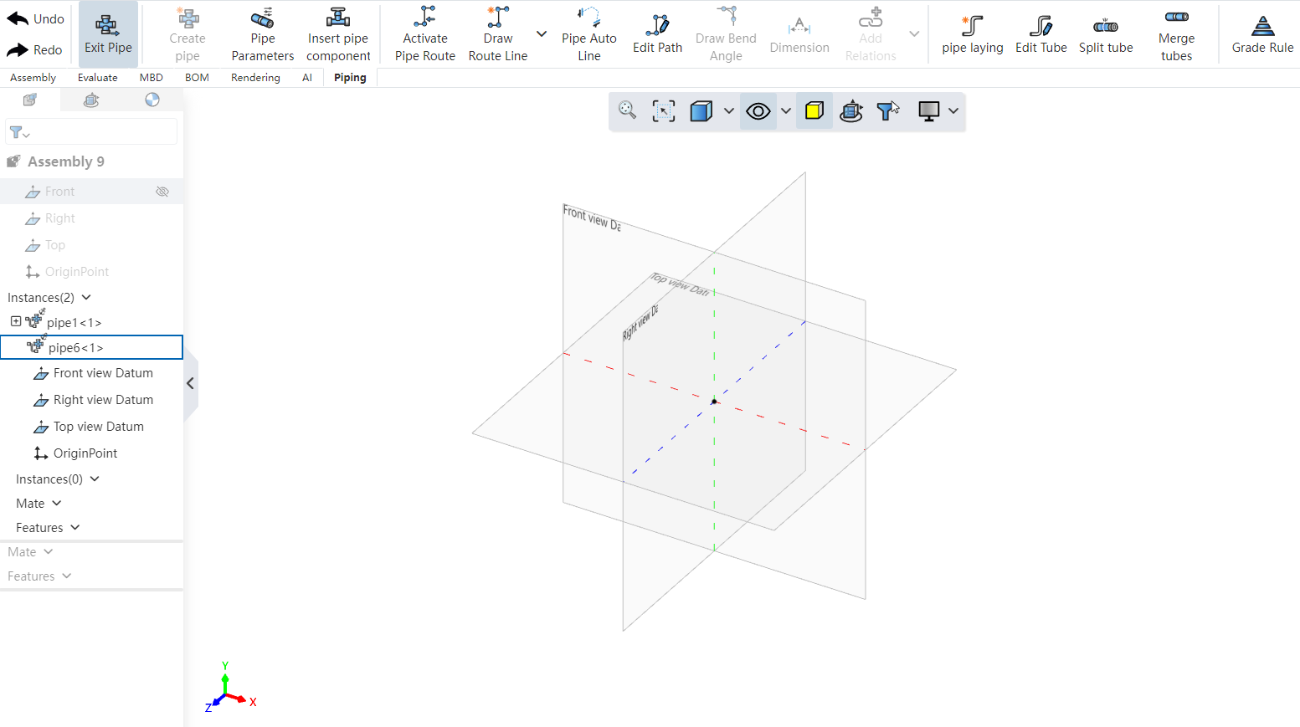This screenshot has height=727, width=1300.
Task: Open the Edit Path tool
Action: point(657,35)
